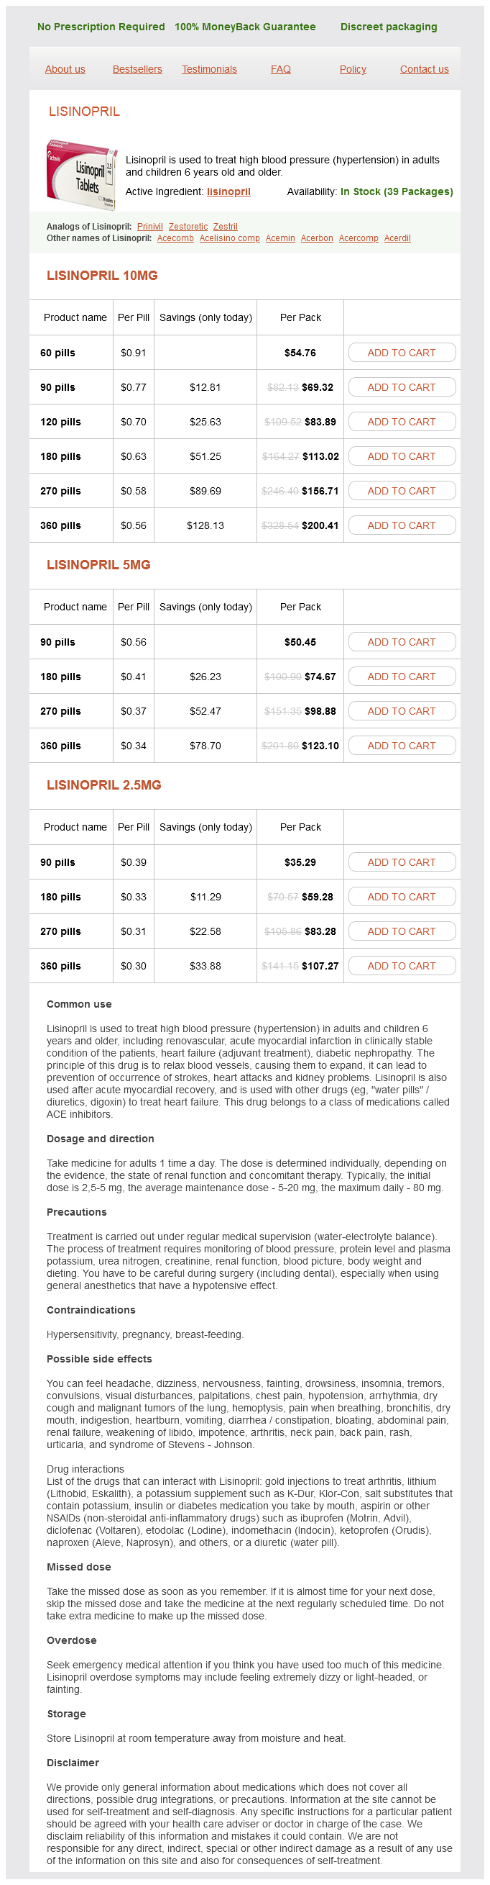490x1885 pixels.
Task: Click the Lisinopril Tablets product box image
Action: [81, 174]
